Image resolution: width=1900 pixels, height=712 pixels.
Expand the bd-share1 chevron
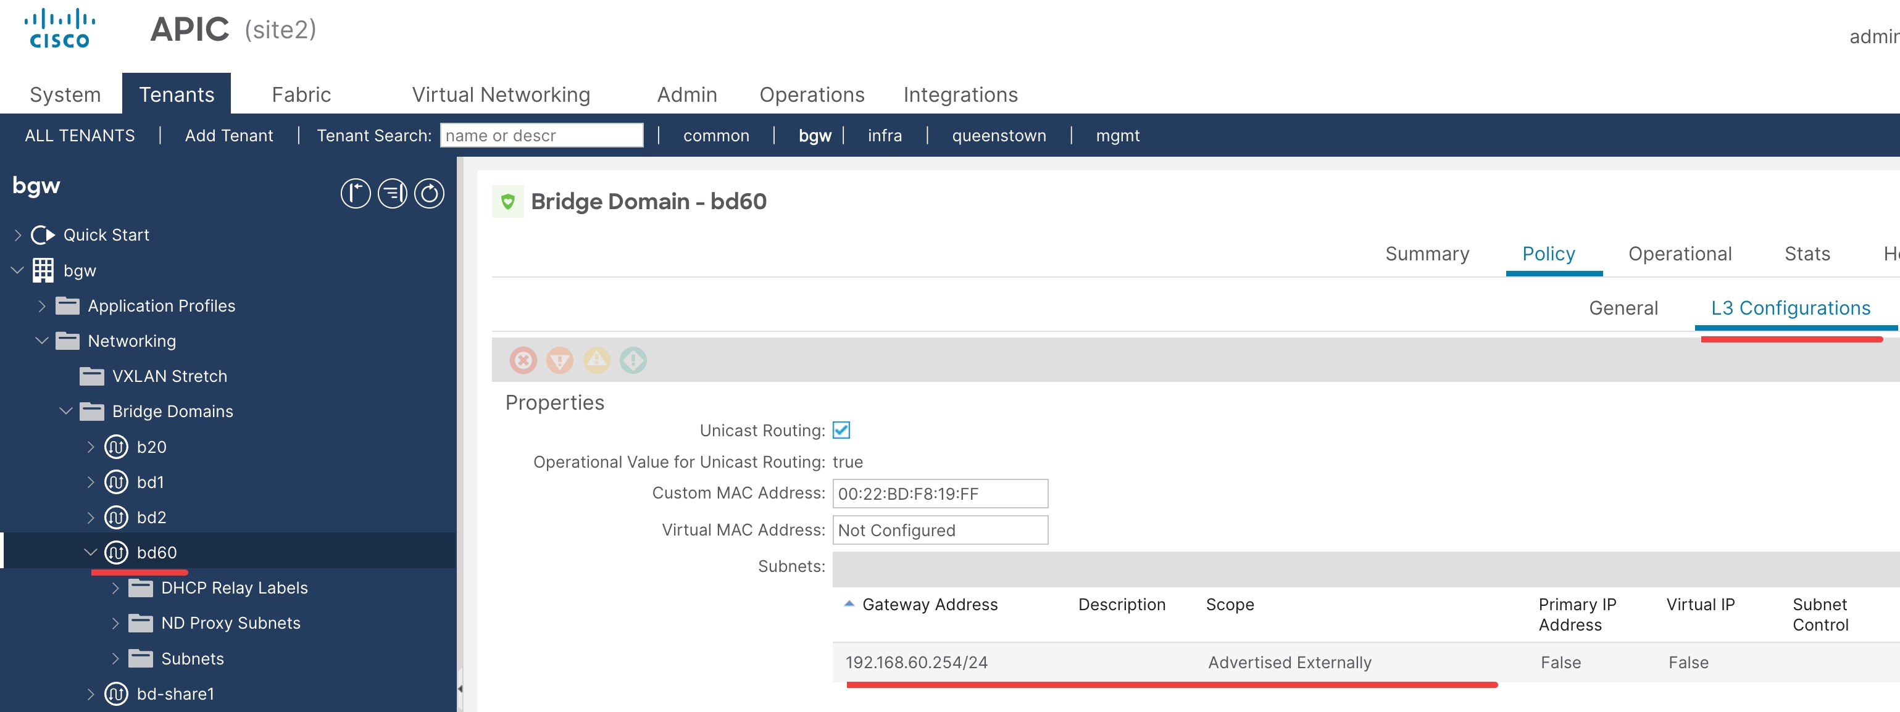[x=91, y=693]
